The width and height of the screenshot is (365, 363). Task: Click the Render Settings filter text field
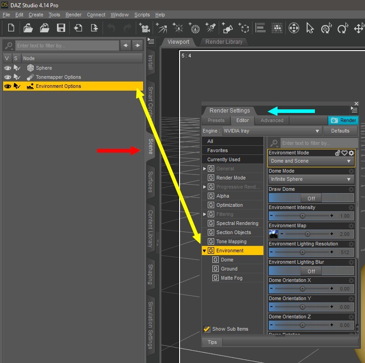click(x=319, y=143)
